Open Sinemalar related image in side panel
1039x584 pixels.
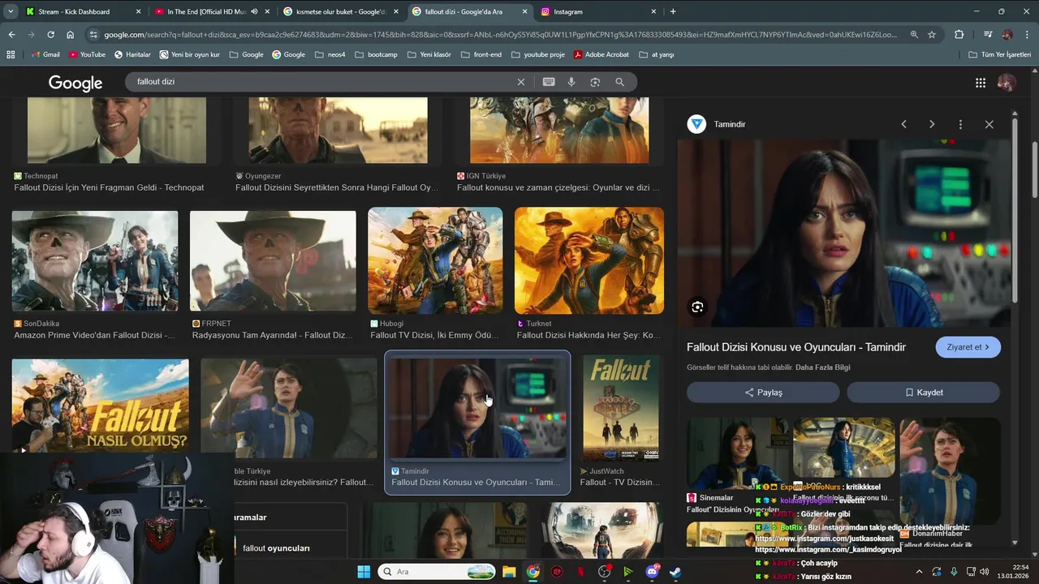click(735, 454)
